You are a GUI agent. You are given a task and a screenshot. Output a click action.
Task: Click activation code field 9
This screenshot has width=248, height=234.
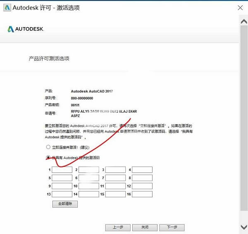point(62,186)
